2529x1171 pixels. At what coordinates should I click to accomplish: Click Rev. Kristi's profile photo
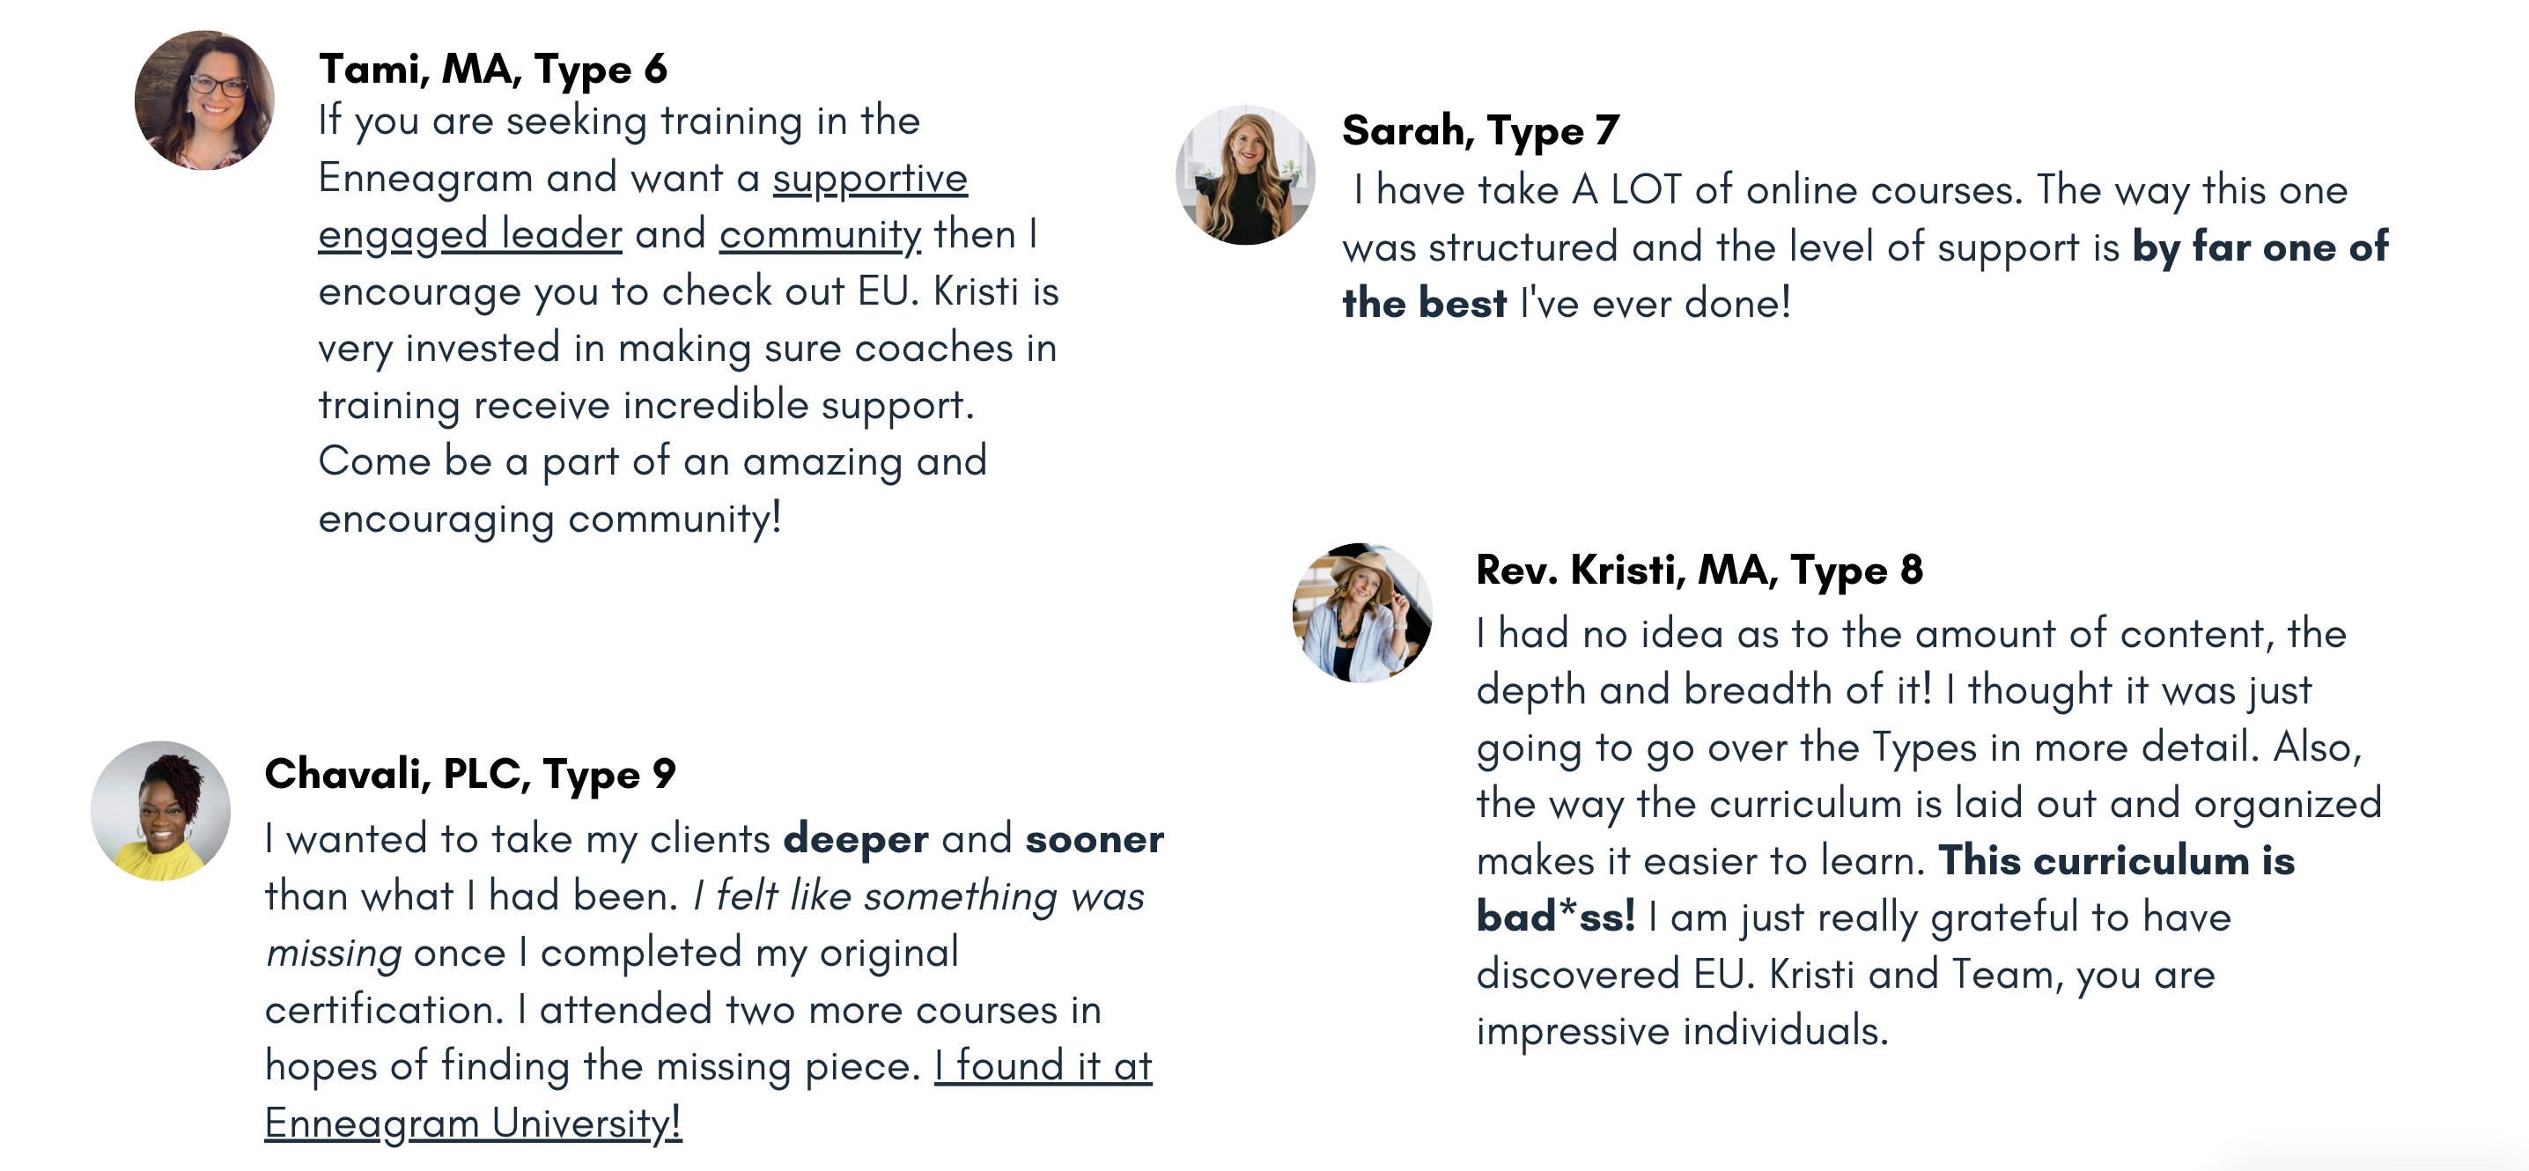(1361, 613)
